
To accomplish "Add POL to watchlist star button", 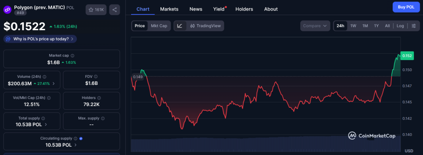I will 96,9.
